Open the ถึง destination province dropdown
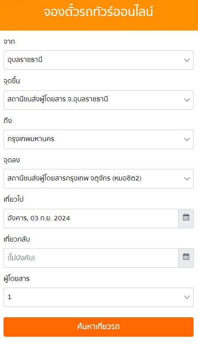The image size is (198, 342). coord(99,139)
